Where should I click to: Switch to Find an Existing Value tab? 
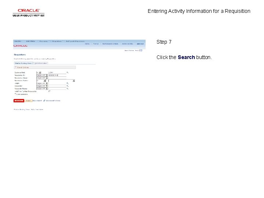point(23,63)
